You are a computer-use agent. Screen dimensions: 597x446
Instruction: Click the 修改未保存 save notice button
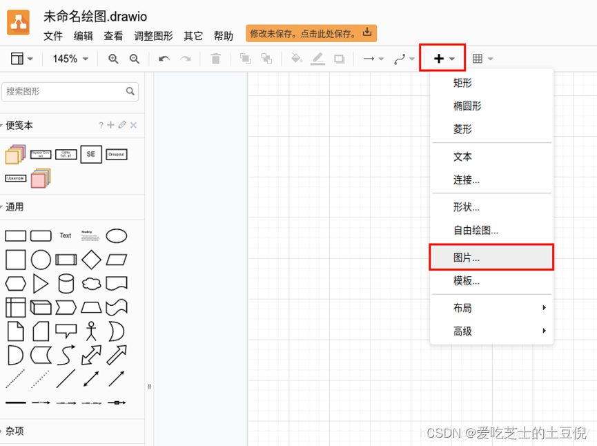pos(311,34)
